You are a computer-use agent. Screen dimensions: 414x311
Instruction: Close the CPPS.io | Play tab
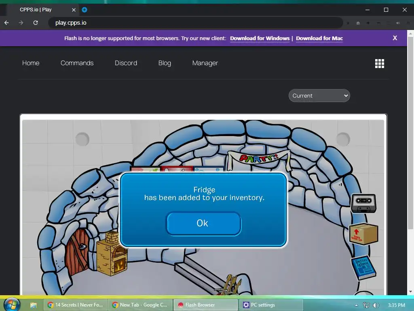coord(74,10)
